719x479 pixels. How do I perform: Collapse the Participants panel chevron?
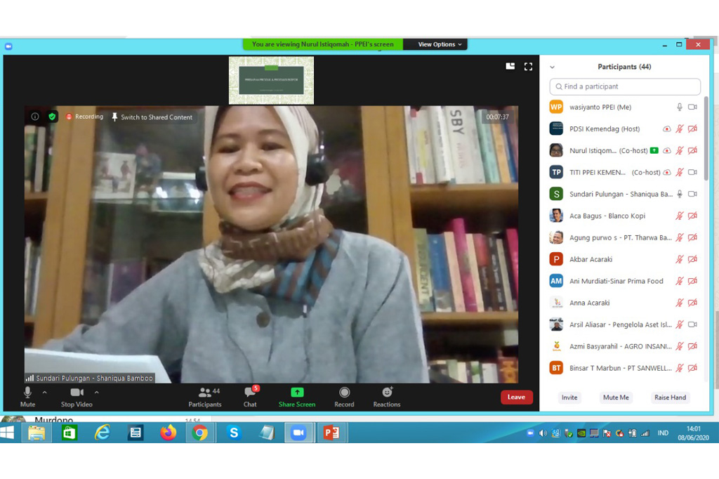pyautogui.click(x=553, y=67)
